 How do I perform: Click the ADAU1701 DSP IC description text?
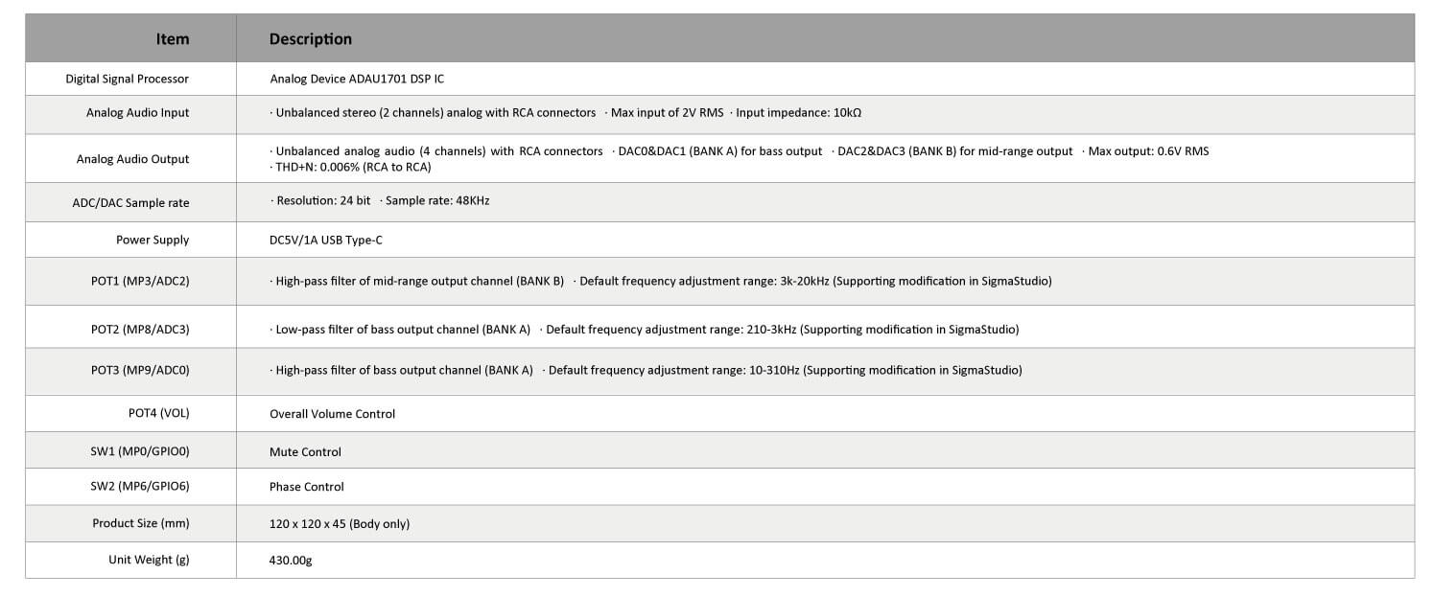(x=357, y=79)
